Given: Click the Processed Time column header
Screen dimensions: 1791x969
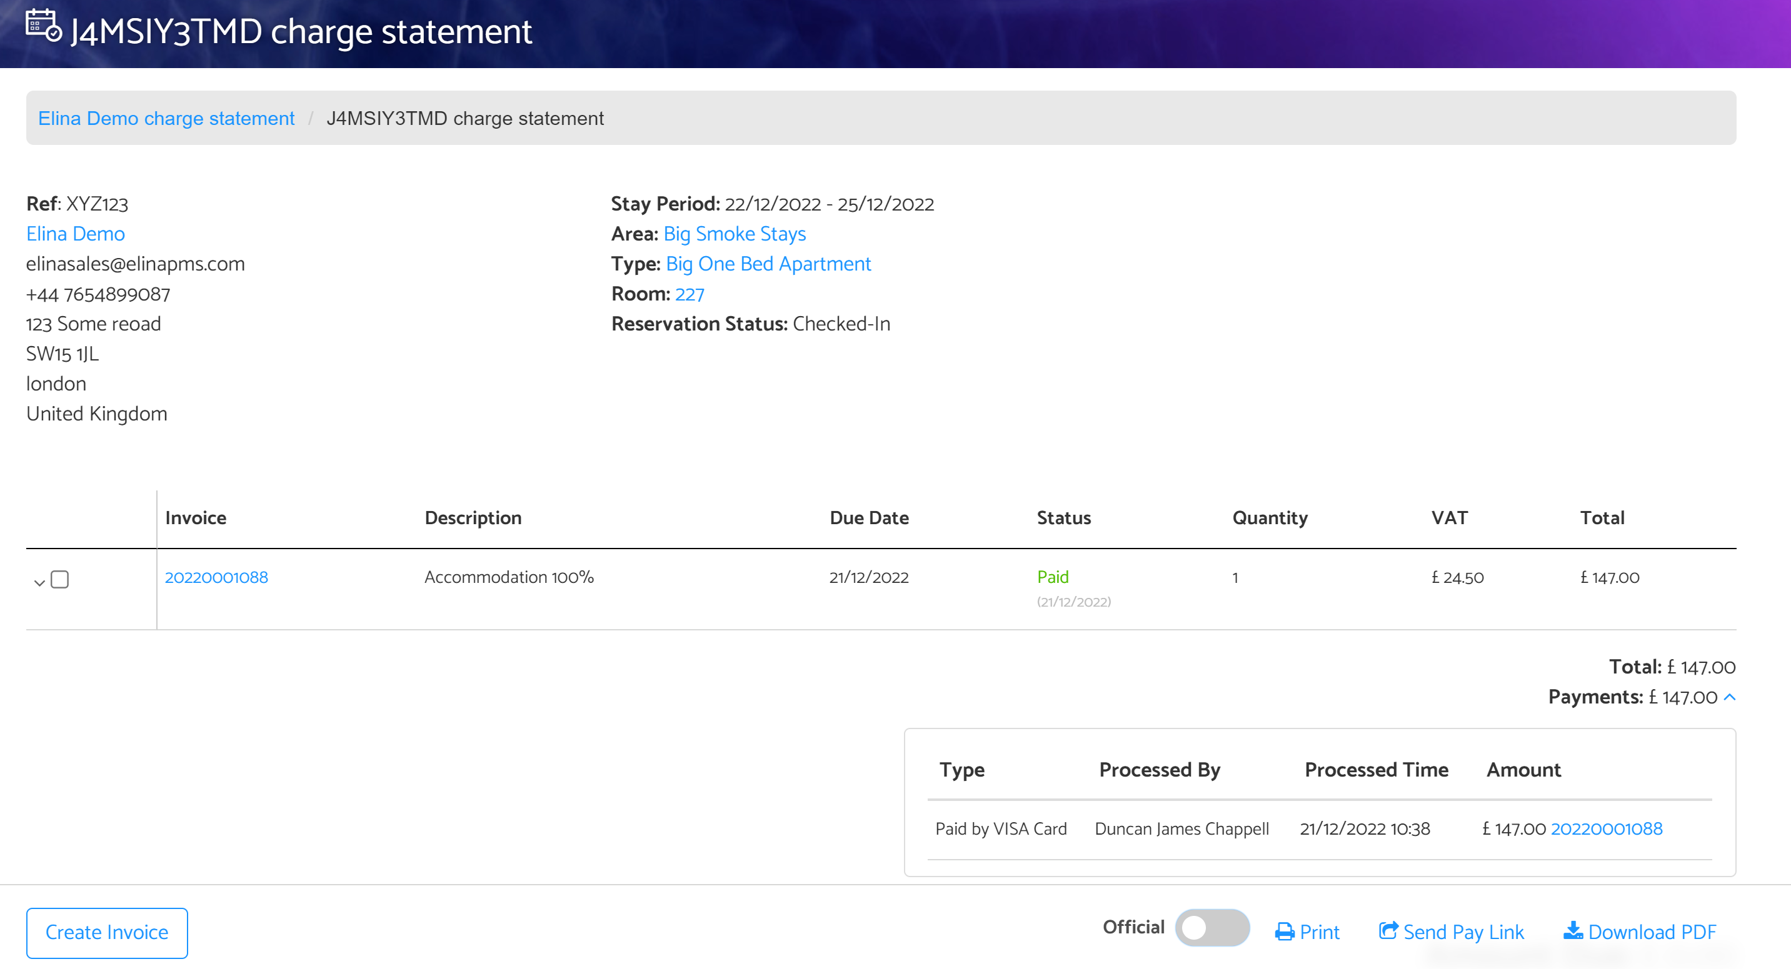Looking at the screenshot, I should click(1376, 770).
